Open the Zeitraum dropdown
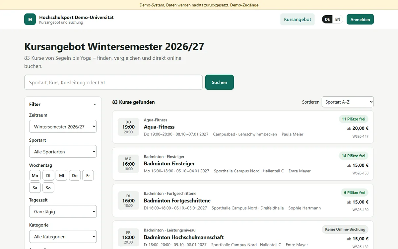The height and width of the screenshot is (249, 398). [63, 126]
